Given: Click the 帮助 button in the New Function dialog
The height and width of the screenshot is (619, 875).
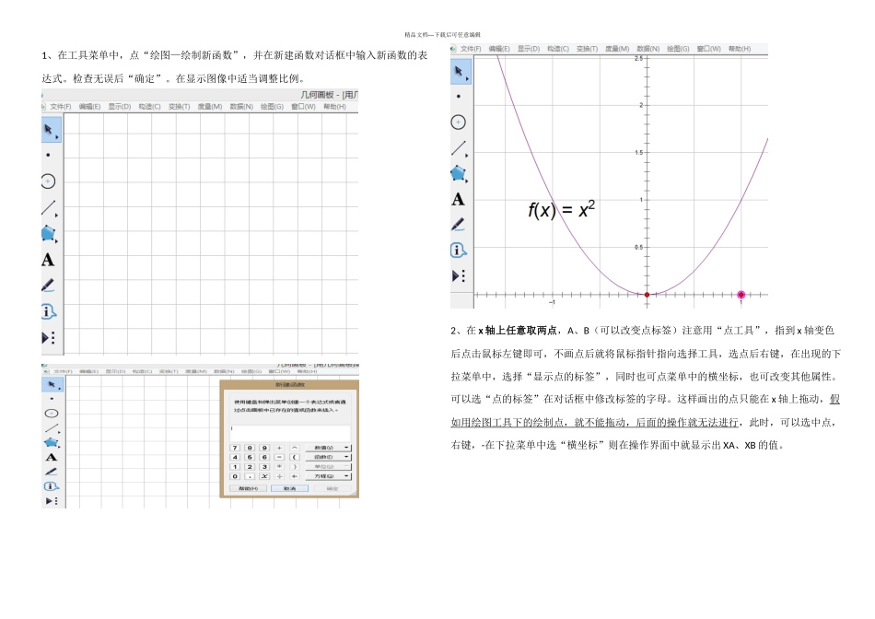Looking at the screenshot, I should pyautogui.click(x=247, y=488).
